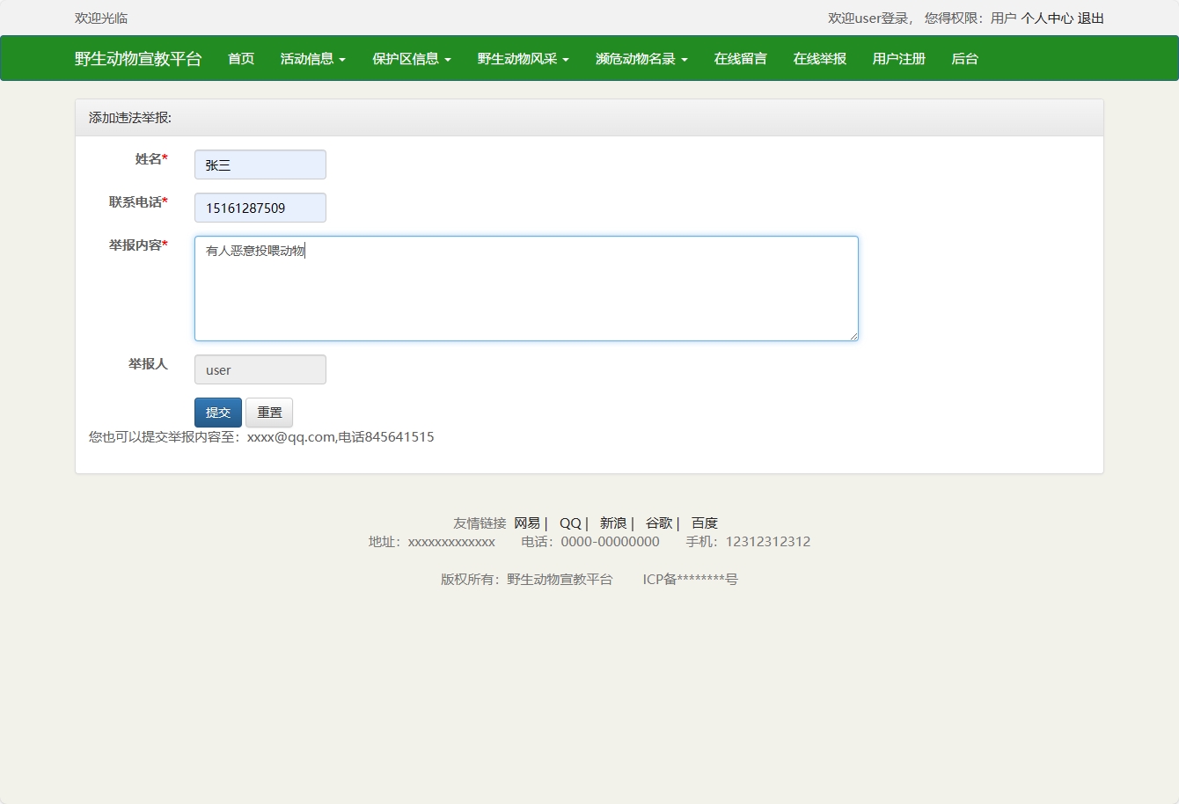
Task: Expand the 活动信息 dropdown menu
Action: click(x=312, y=58)
